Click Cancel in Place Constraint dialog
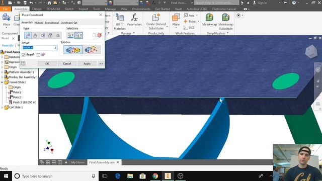322x181 pixels. click(x=67, y=64)
